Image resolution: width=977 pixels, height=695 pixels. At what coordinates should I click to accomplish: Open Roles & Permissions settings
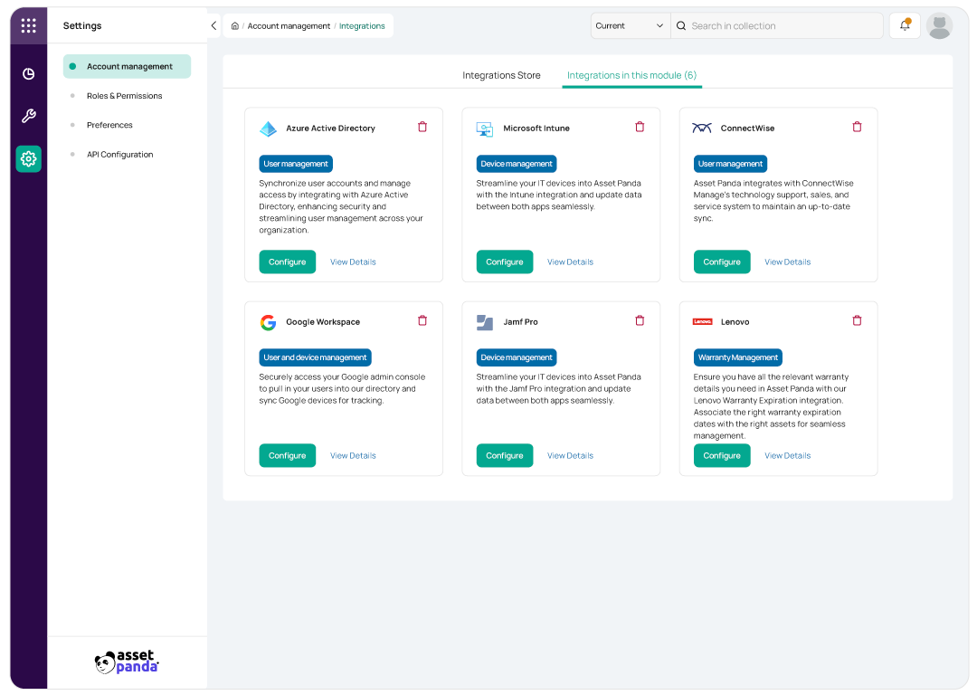(125, 96)
